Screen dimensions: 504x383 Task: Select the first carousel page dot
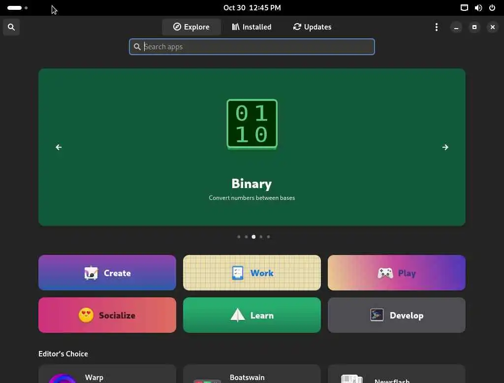239,237
